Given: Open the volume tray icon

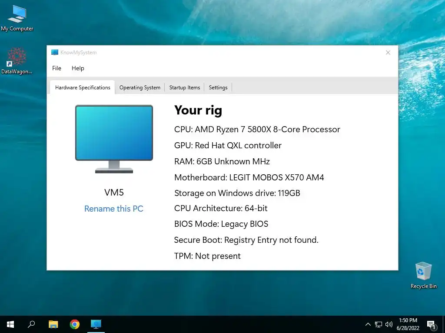Looking at the screenshot, I should click(389, 324).
